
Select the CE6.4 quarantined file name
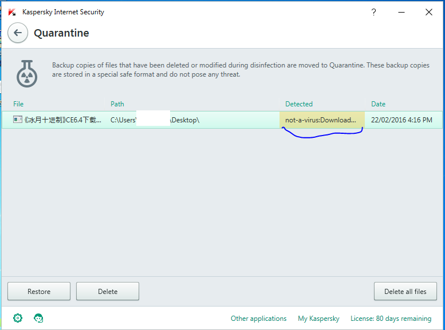coord(62,120)
